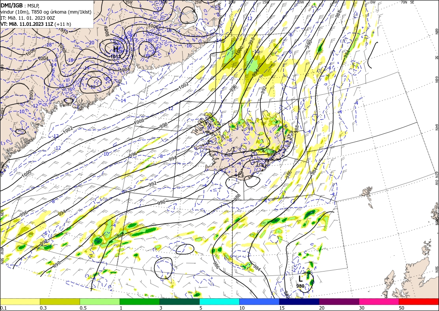
Task: Click the red 50+ mm legend band
Action: (x=419, y=301)
